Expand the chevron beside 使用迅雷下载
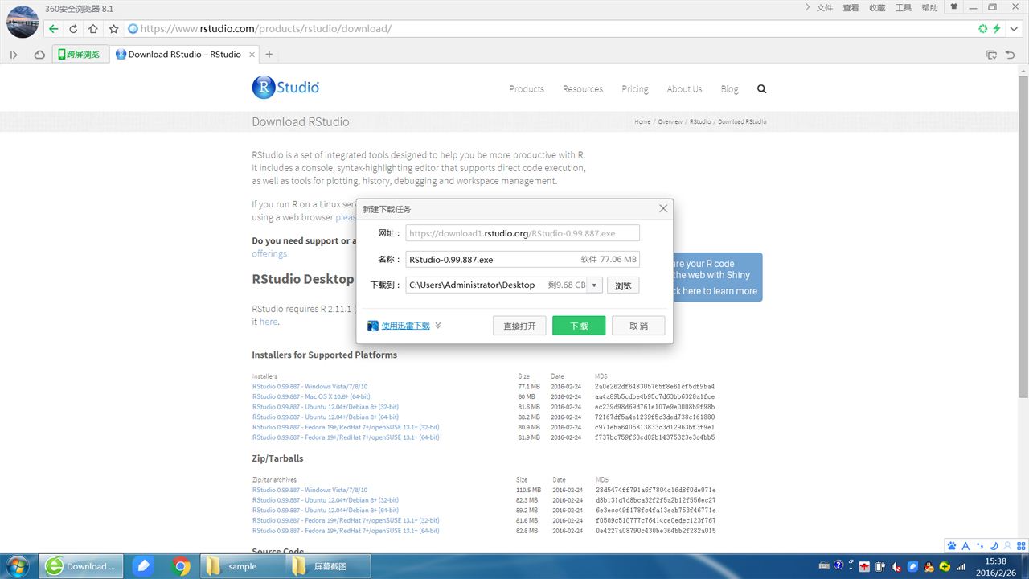1029x579 pixels. coord(438,326)
